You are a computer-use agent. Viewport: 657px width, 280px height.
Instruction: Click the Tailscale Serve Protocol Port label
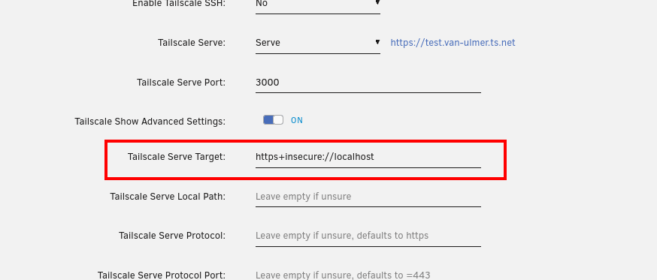162,275
